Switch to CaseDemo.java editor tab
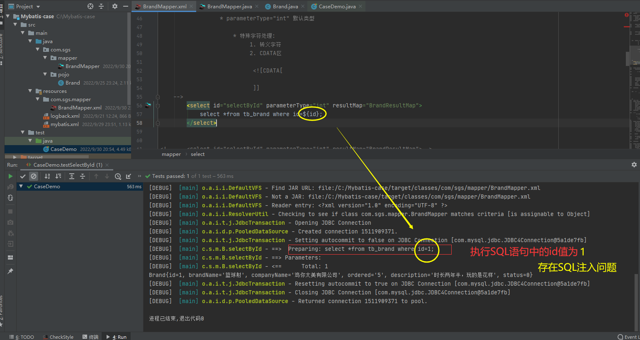640x340 pixels. pos(337,6)
